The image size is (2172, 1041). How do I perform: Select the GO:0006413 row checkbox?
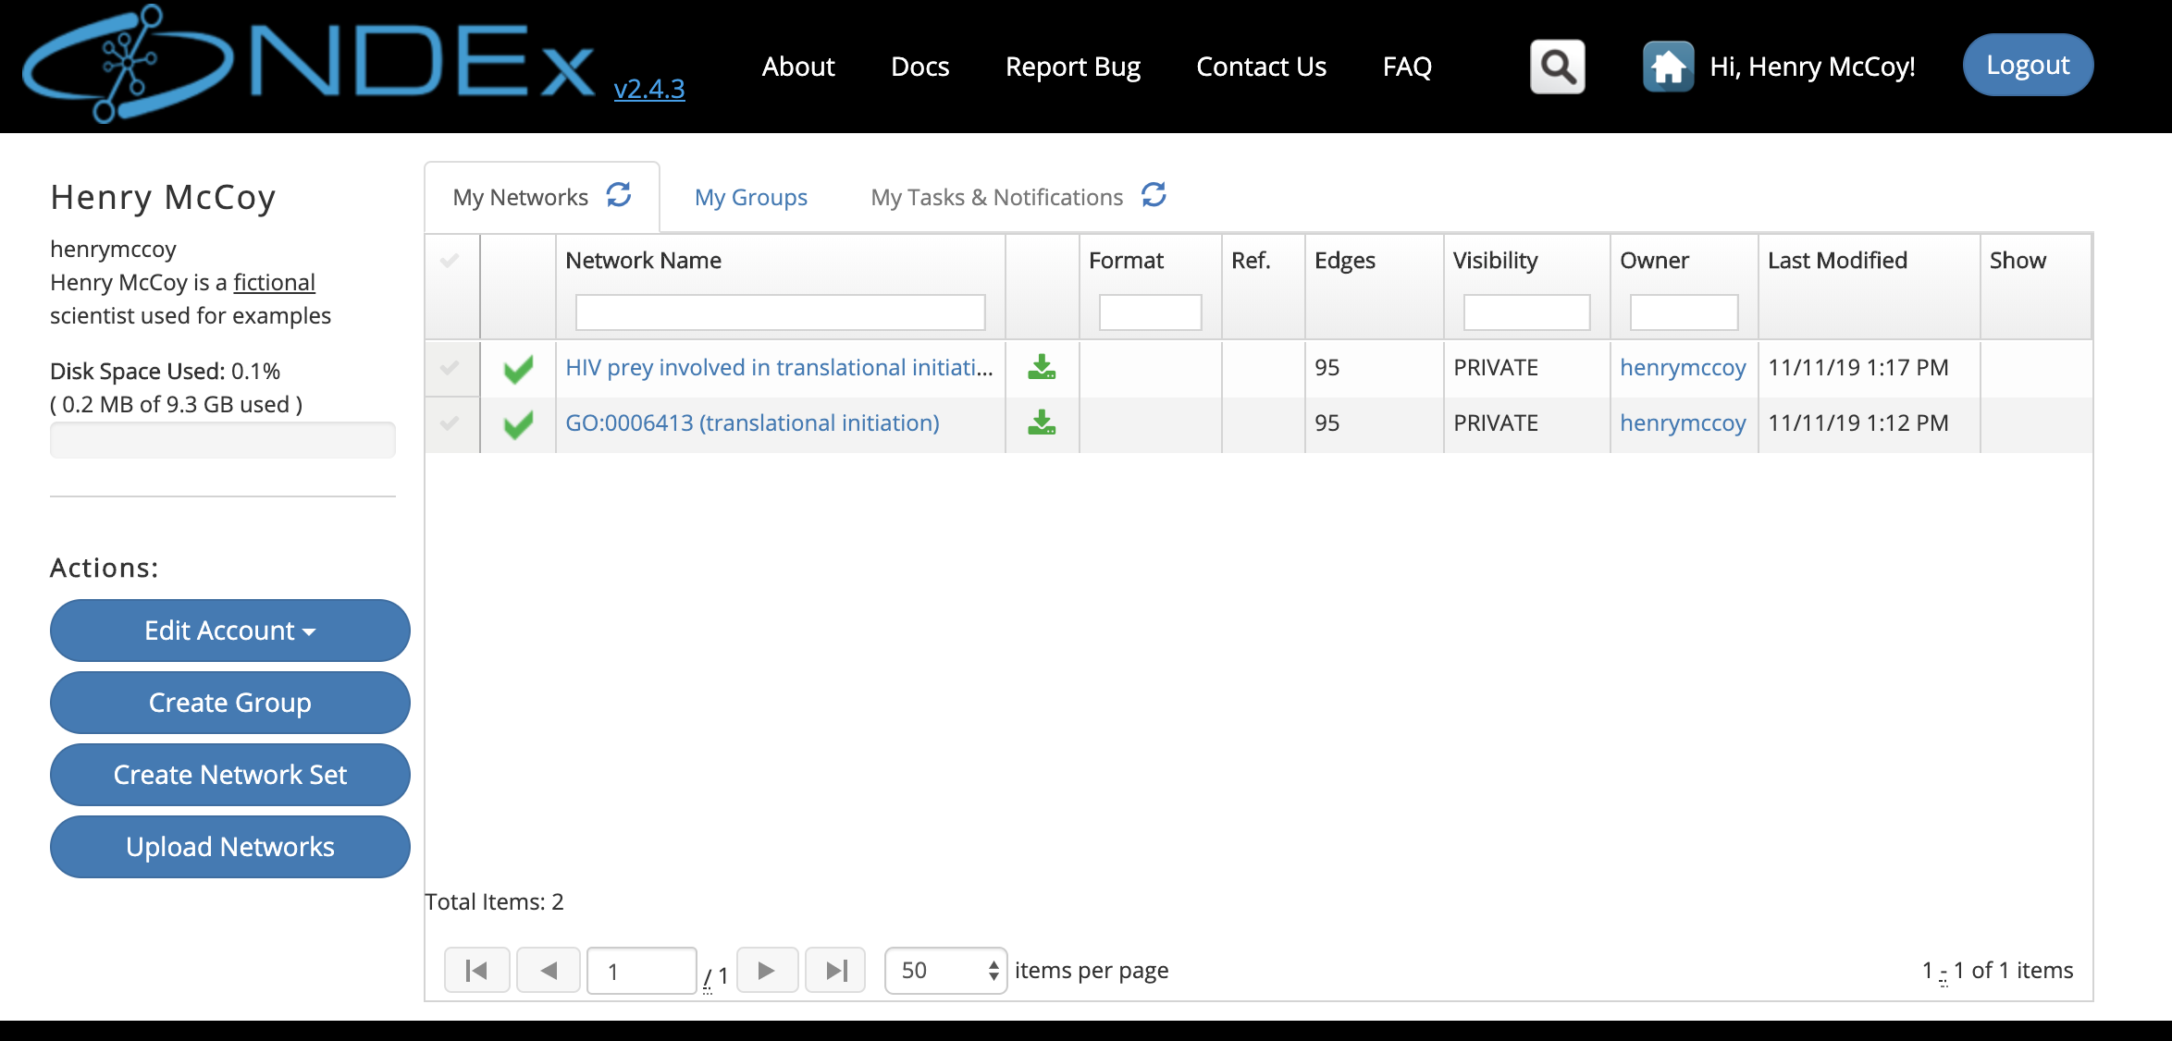pos(450,423)
